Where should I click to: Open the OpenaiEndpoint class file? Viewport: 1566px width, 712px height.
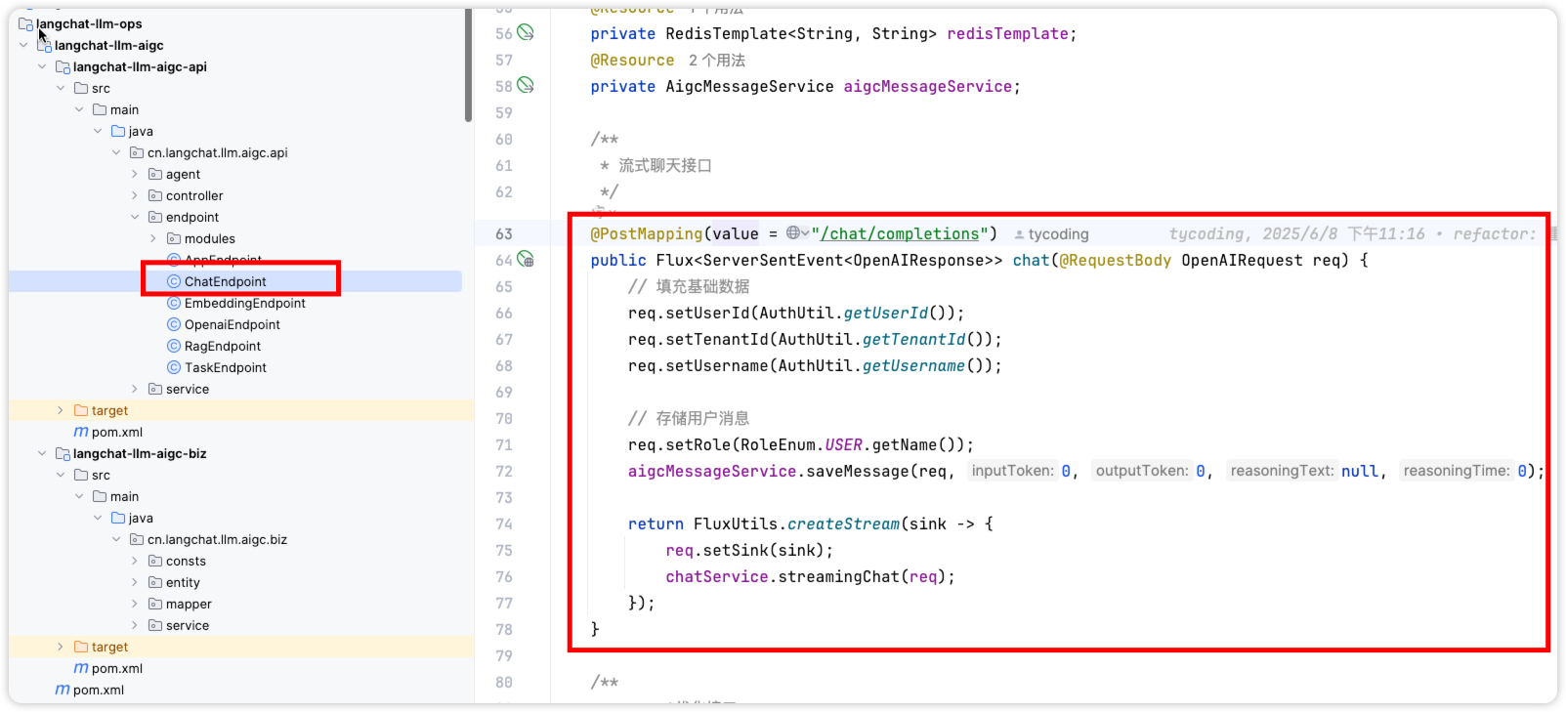232,324
